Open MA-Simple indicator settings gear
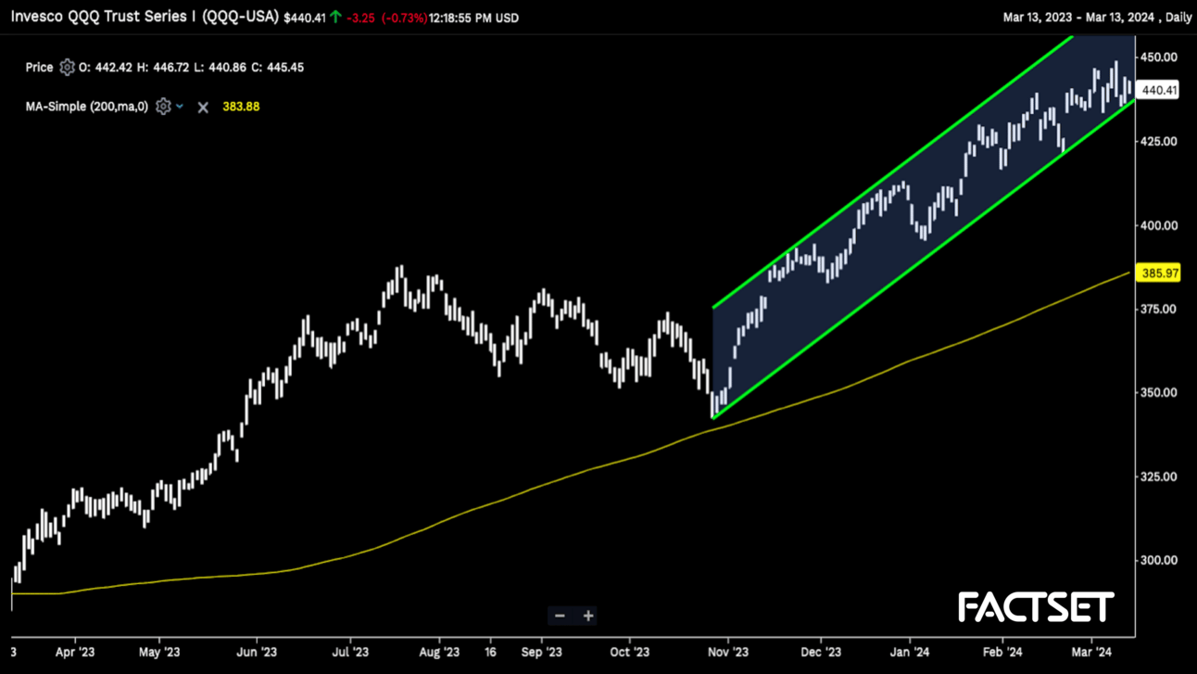This screenshot has width=1197, height=674. pos(163,107)
